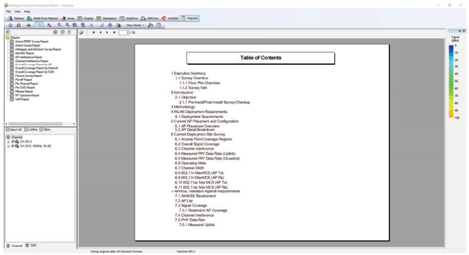Viewport: 469px width, 255px height.
Task: Open the File menu
Action: coord(8,11)
